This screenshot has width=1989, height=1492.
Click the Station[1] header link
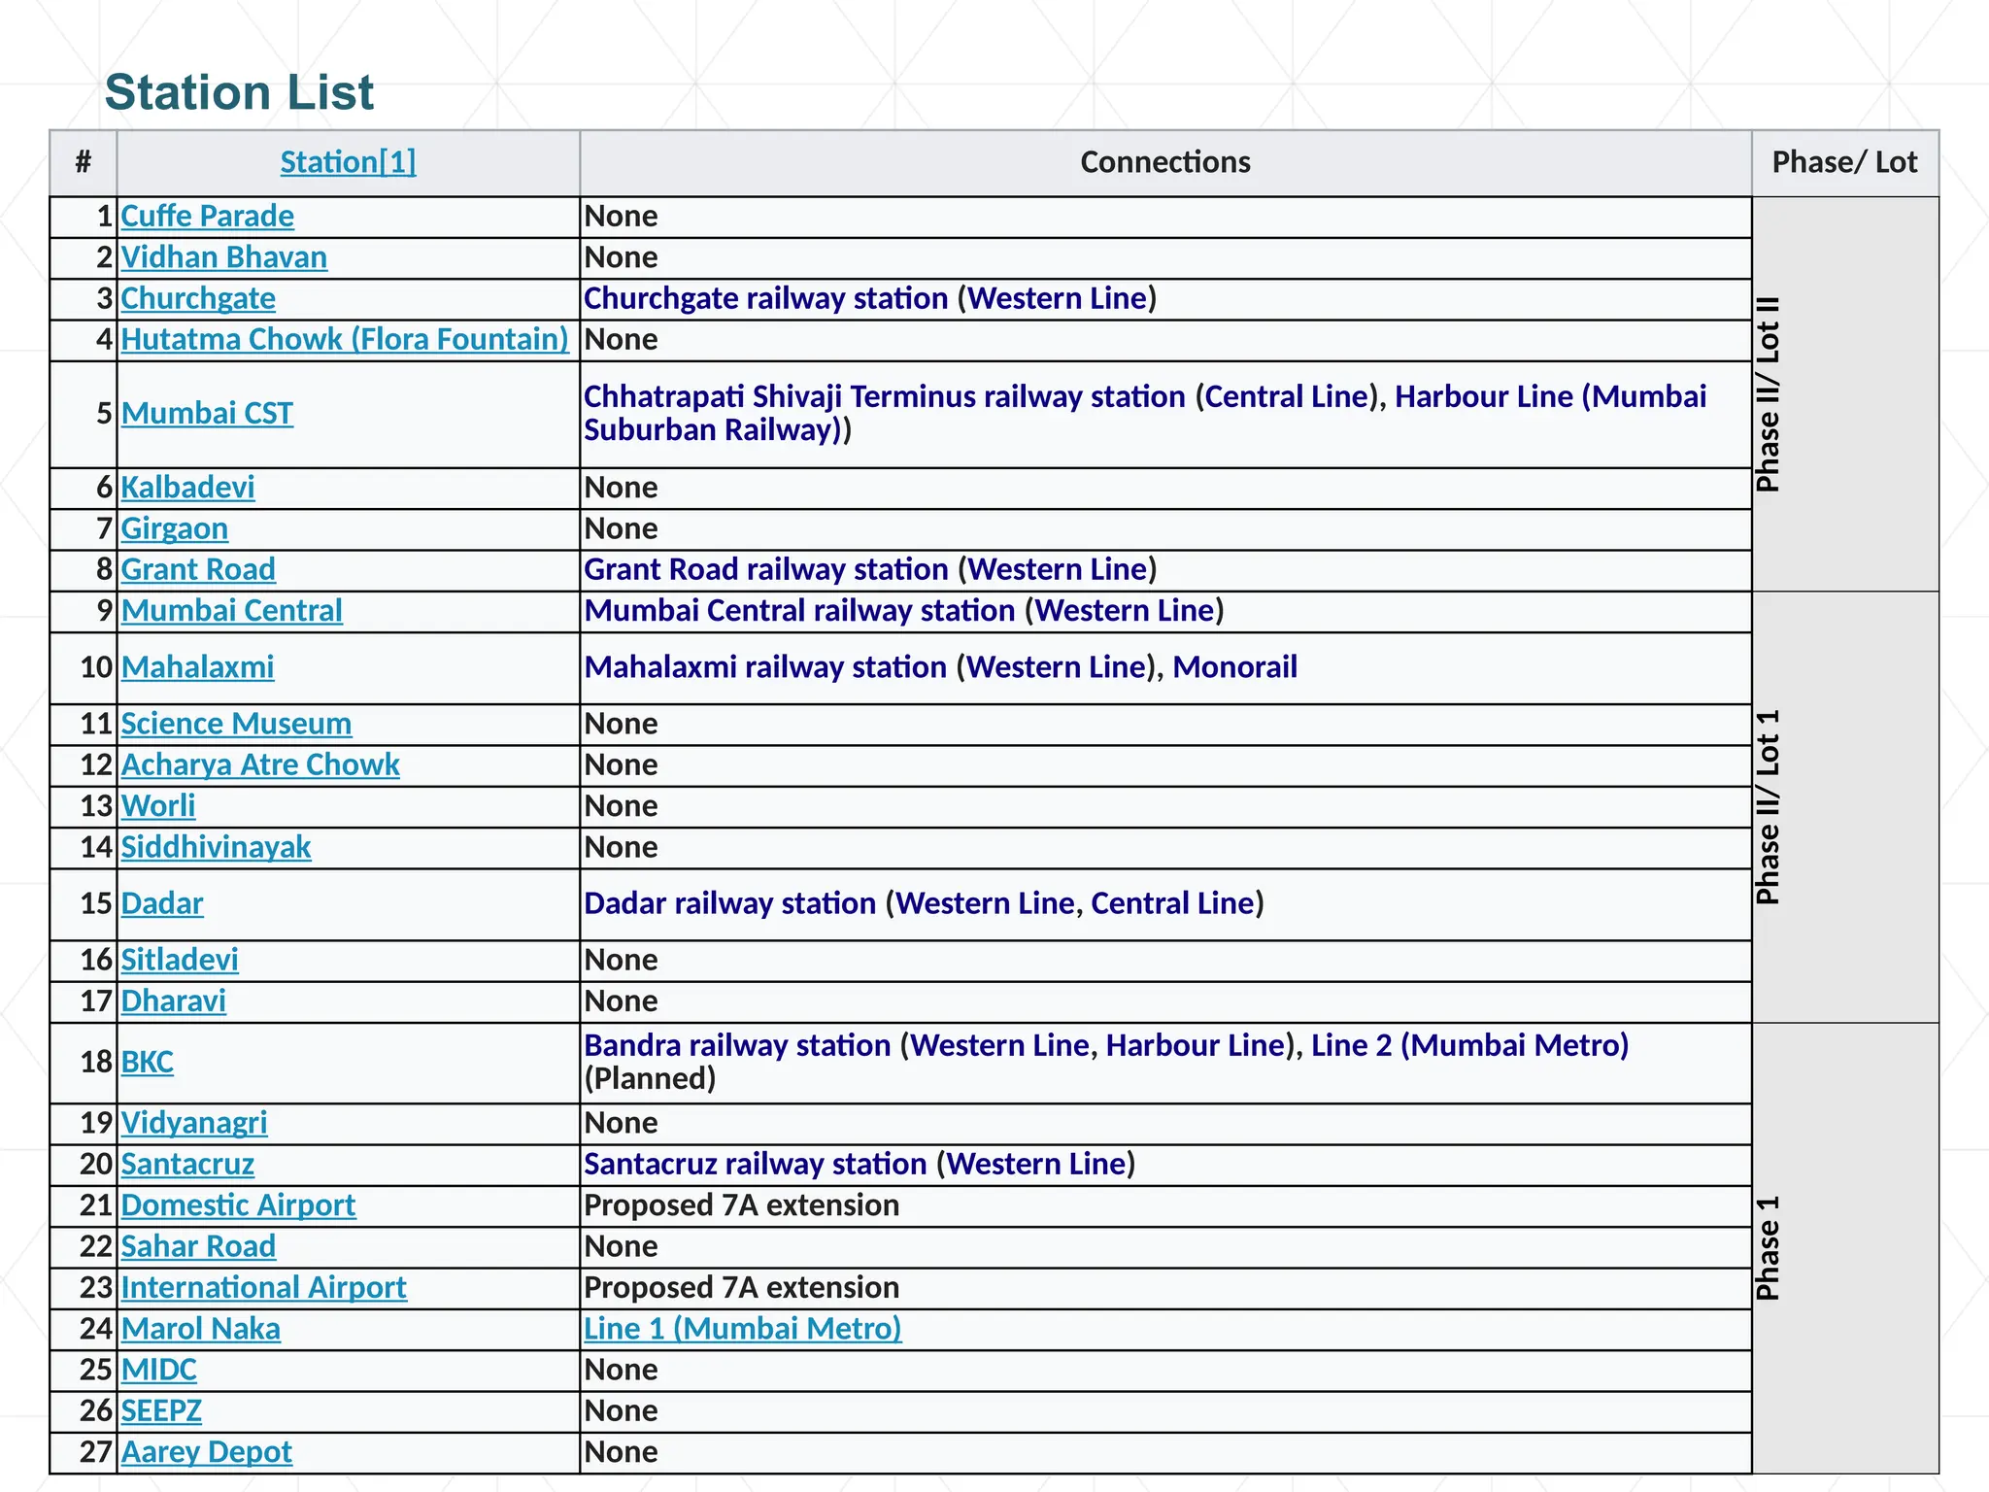click(x=348, y=162)
